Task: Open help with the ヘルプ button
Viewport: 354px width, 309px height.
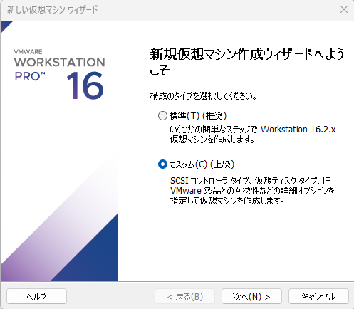Action: 36,296
